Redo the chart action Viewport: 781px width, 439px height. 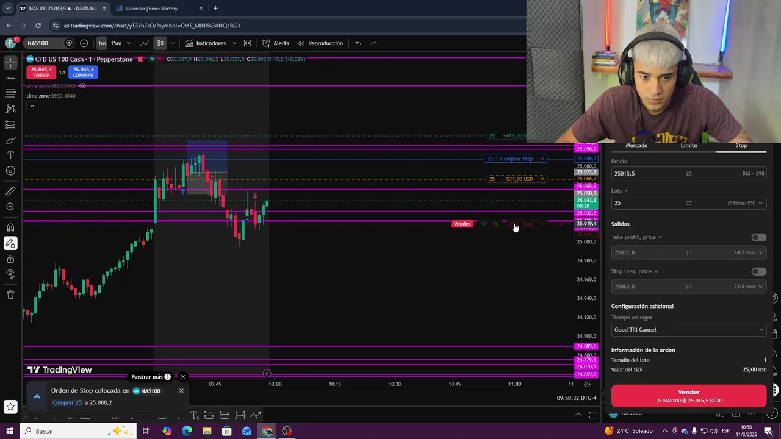(x=373, y=43)
